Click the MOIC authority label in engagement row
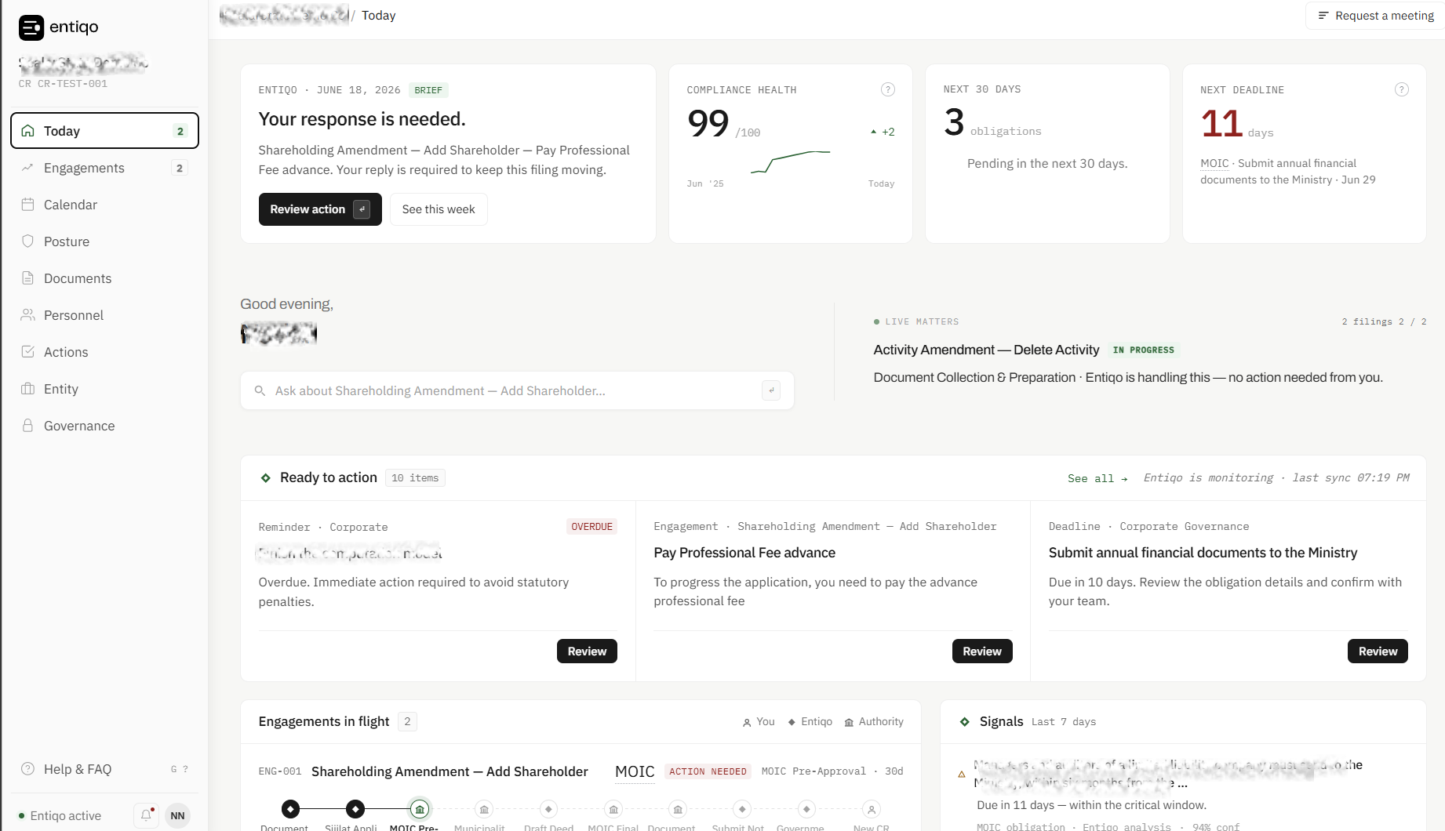Screen dimensions: 1445x831 click(635, 771)
